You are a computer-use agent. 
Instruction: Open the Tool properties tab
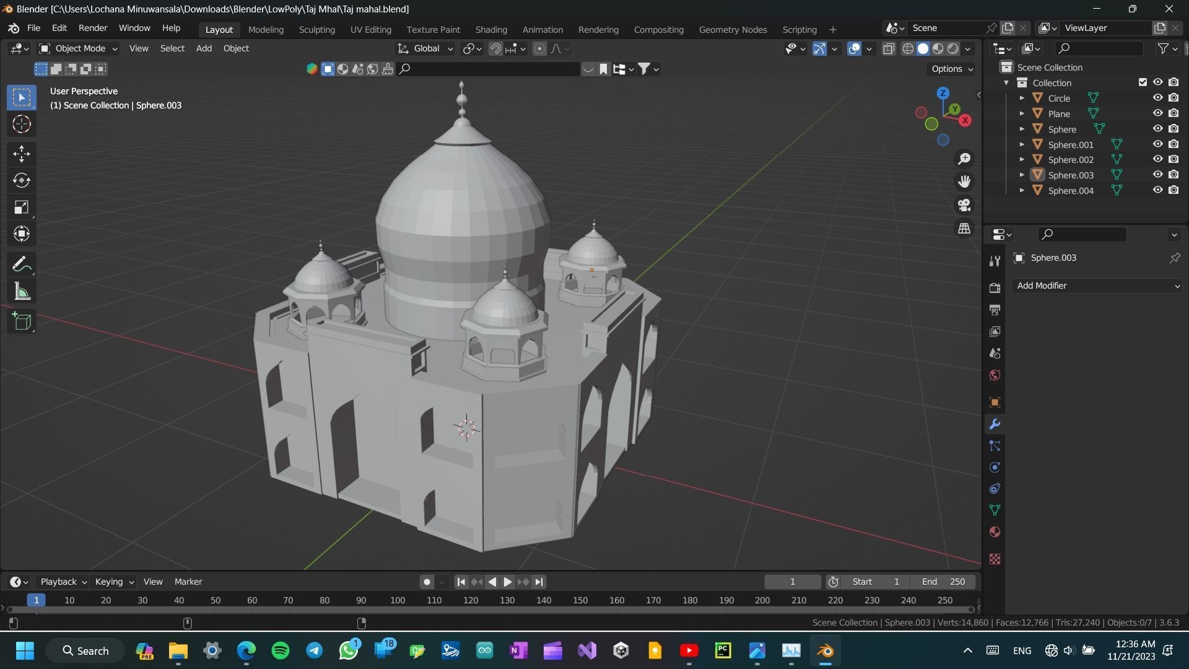click(x=995, y=261)
